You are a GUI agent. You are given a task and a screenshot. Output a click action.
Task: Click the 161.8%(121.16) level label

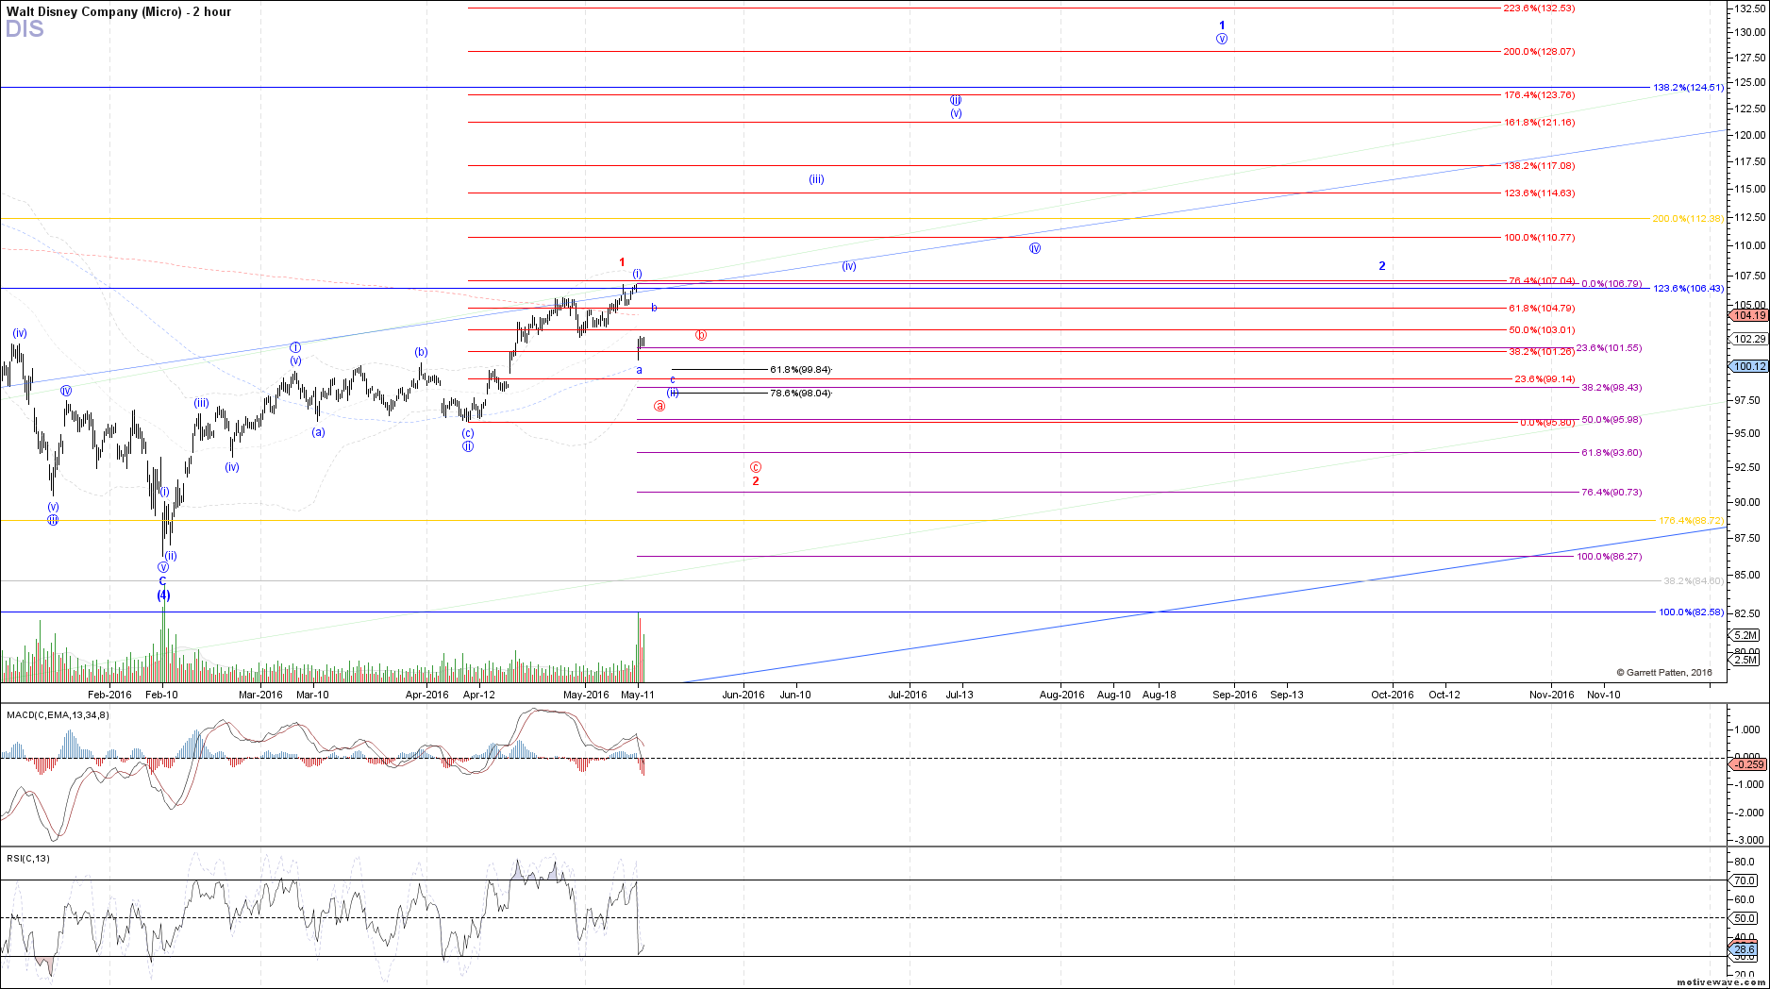click(1539, 123)
